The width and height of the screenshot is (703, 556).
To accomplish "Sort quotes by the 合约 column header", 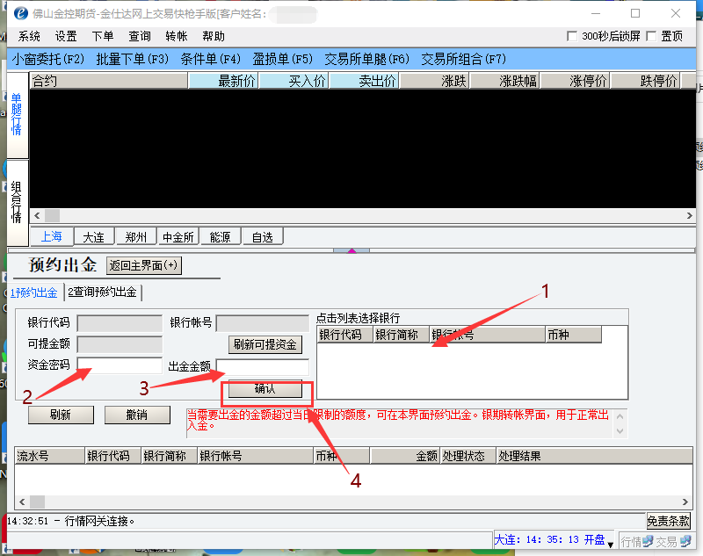I will 108,81.
